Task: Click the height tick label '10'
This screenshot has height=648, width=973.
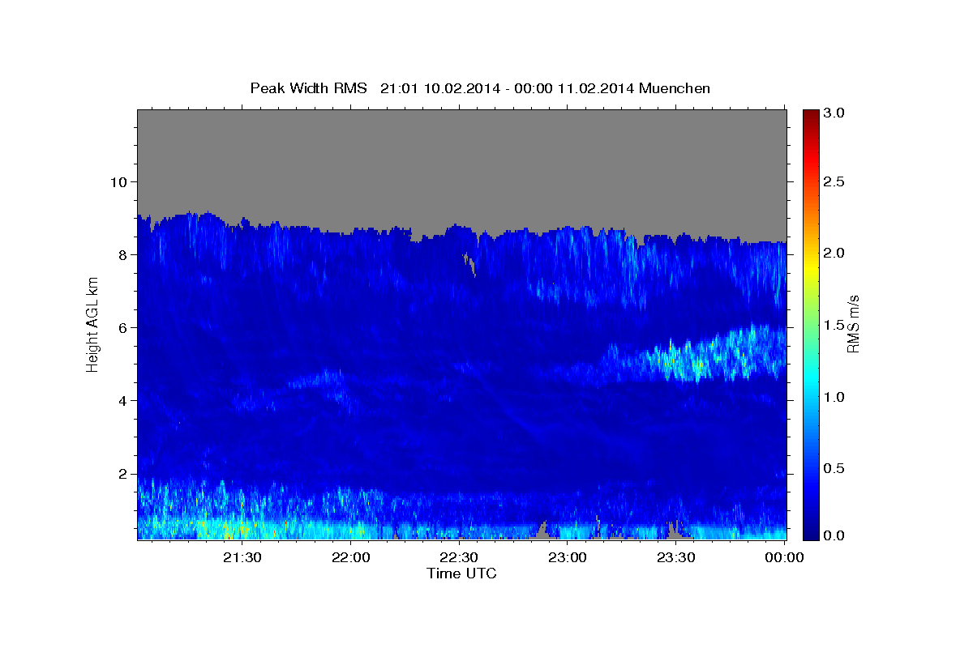Action: click(121, 181)
